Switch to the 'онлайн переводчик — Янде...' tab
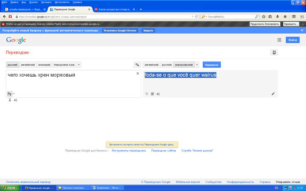 pyautogui.click(x=25, y=9)
